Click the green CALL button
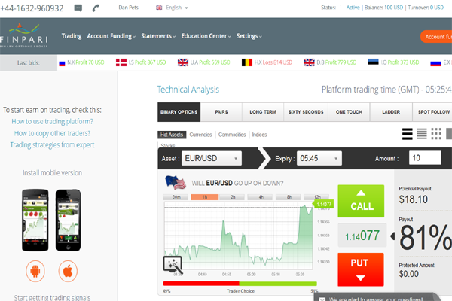 (361, 201)
